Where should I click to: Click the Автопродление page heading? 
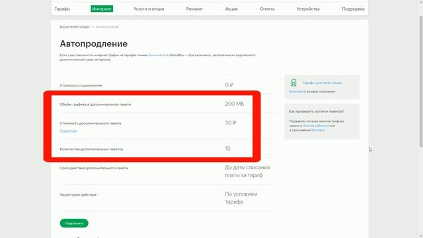[x=94, y=44]
